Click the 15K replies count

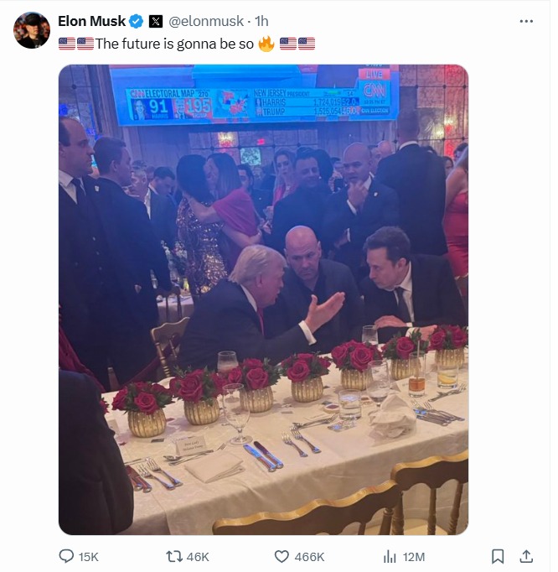[89, 557]
